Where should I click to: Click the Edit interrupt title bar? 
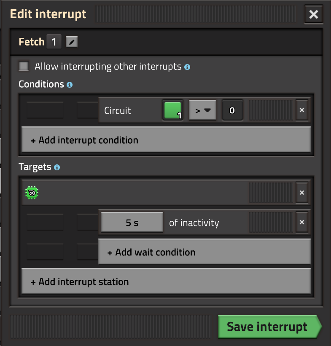point(48,14)
